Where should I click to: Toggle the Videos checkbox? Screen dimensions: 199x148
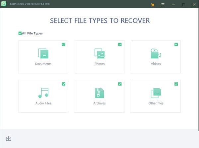point(176,44)
